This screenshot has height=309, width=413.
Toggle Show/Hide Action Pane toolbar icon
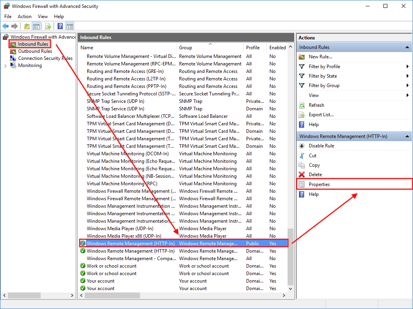point(70,26)
